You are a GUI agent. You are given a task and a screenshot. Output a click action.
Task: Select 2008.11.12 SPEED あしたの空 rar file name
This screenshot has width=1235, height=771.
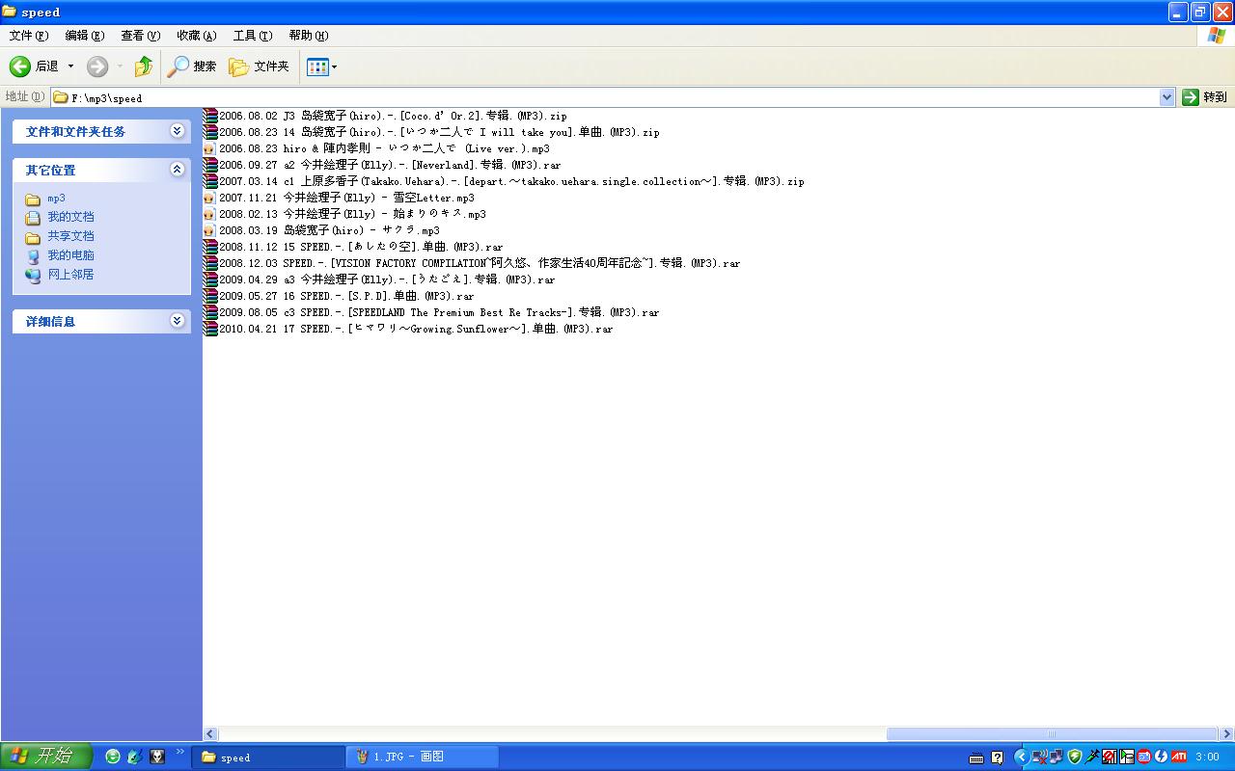361,247
